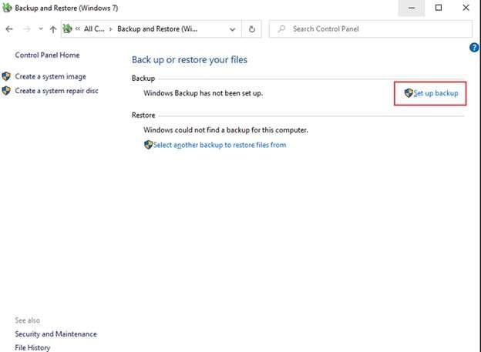
Task: Click the breadcrumb double-chevron before All C...
Action: pyautogui.click(x=78, y=28)
